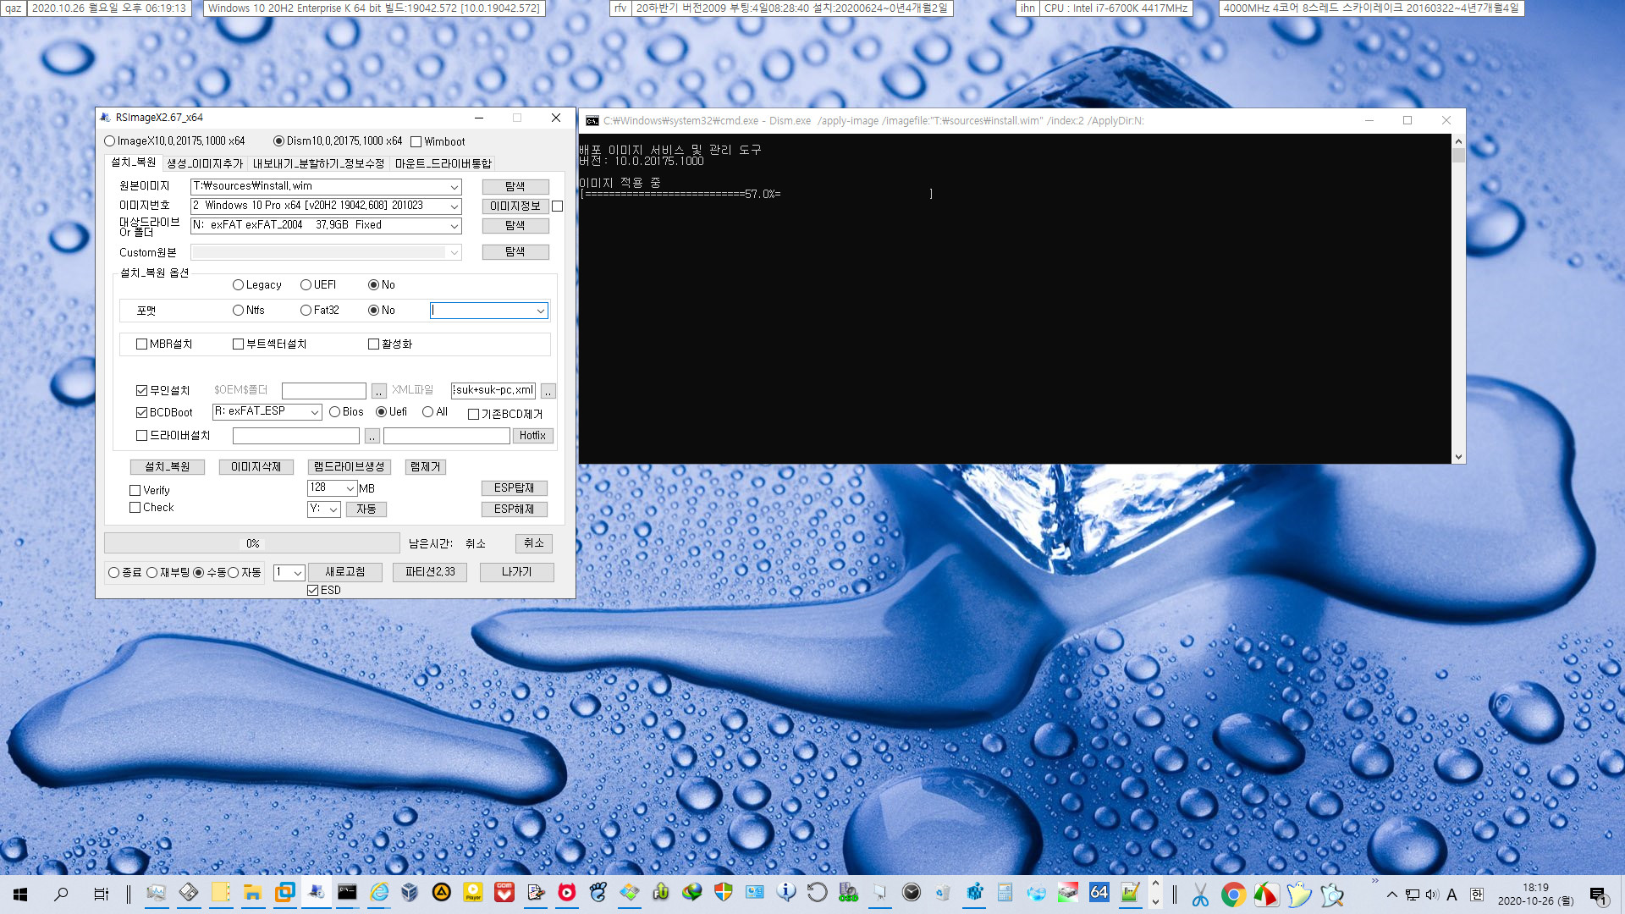Open the volume speaker tray icon
The width and height of the screenshot is (1625, 914).
pos(1431,895)
